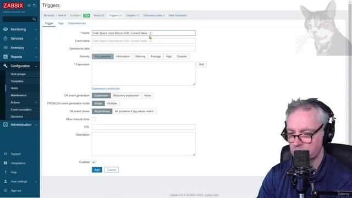Select High severity

tap(169, 56)
